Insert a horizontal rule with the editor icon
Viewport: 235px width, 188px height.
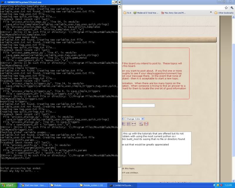tap(134, 124)
